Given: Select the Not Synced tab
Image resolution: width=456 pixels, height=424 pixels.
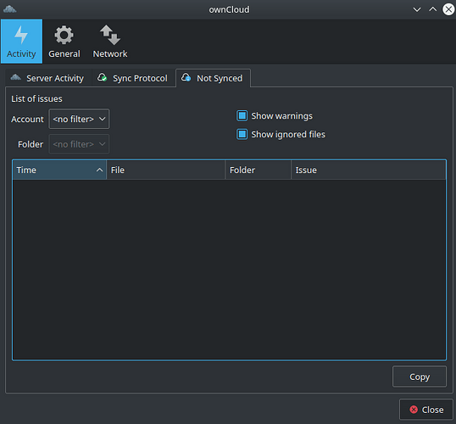Looking at the screenshot, I should (x=213, y=78).
